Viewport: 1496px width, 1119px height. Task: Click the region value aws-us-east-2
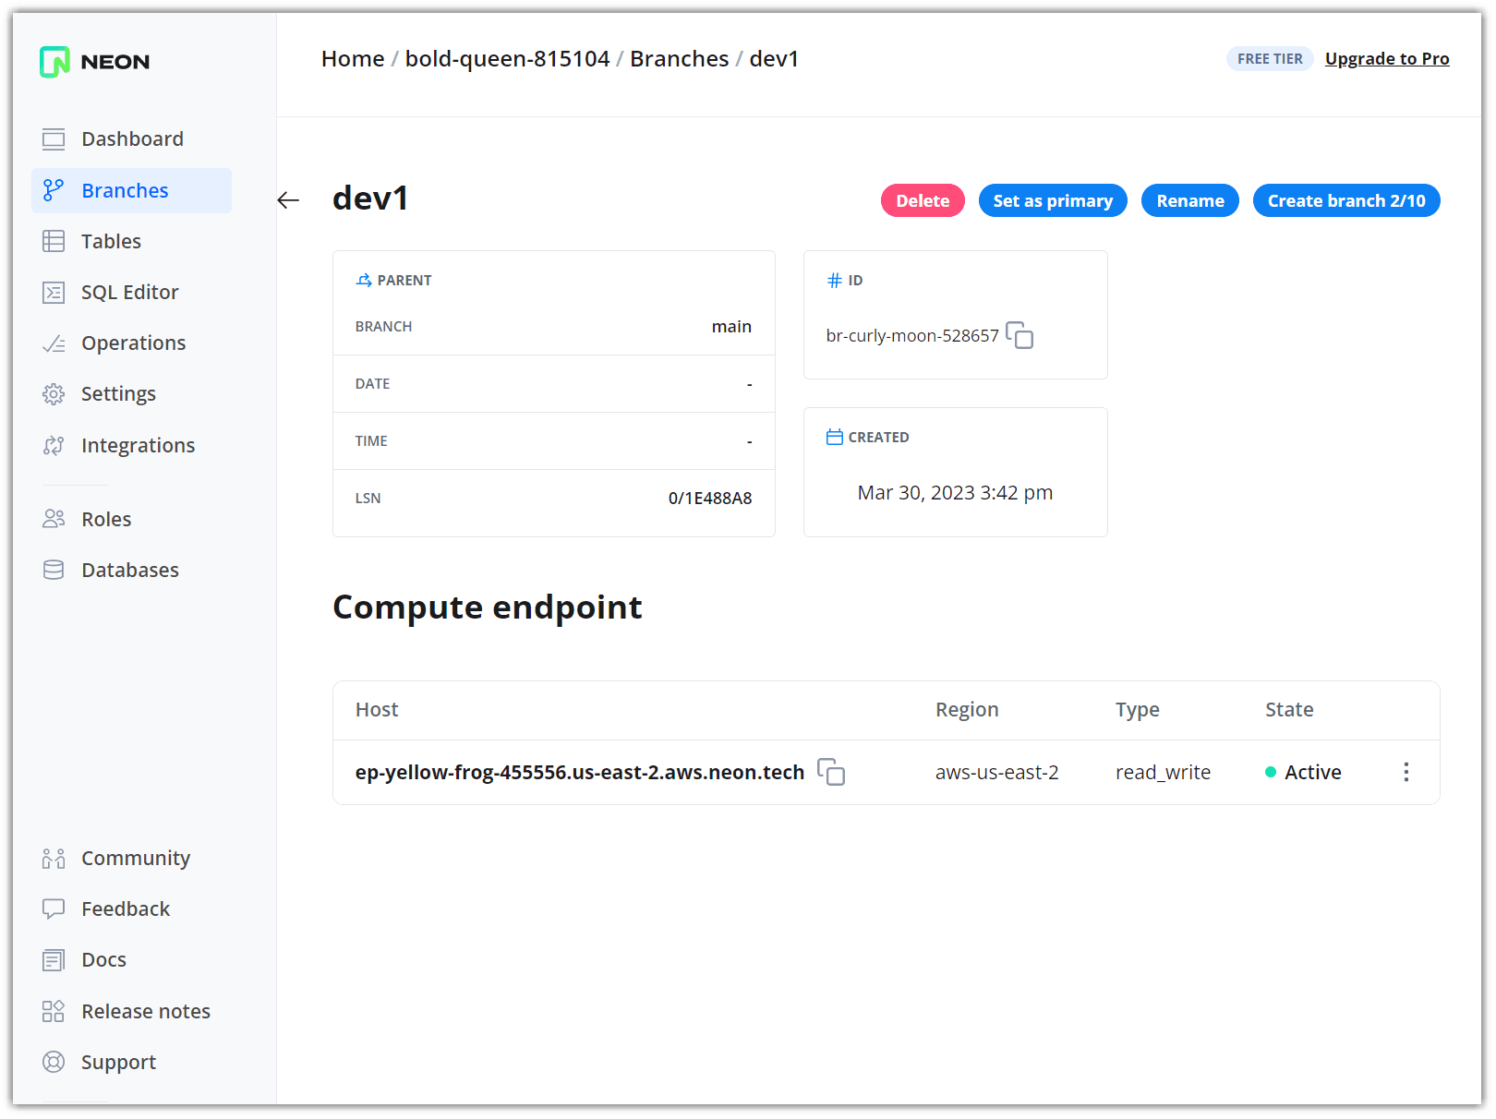click(997, 772)
